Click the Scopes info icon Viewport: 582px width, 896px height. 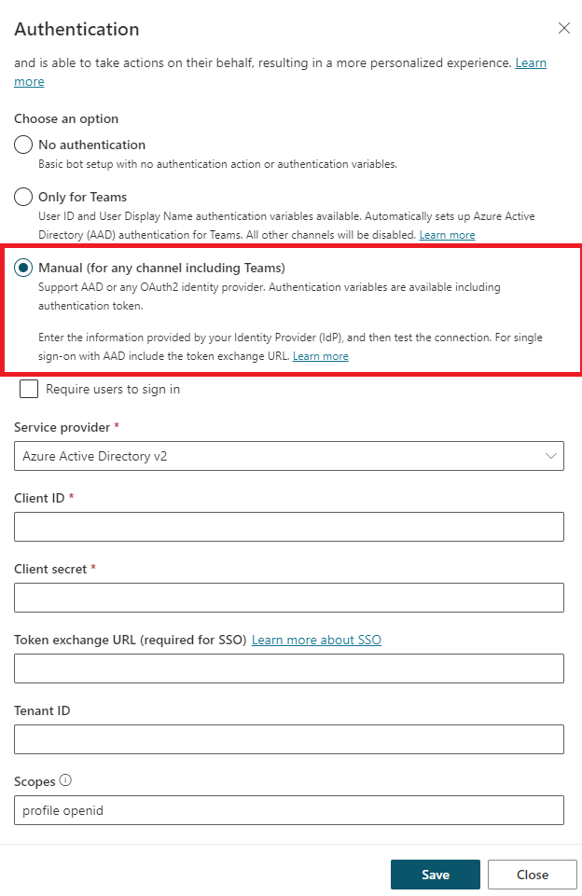(x=65, y=780)
